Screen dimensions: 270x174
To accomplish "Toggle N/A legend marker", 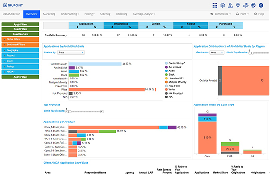I will pyautogui.click(x=166, y=97).
